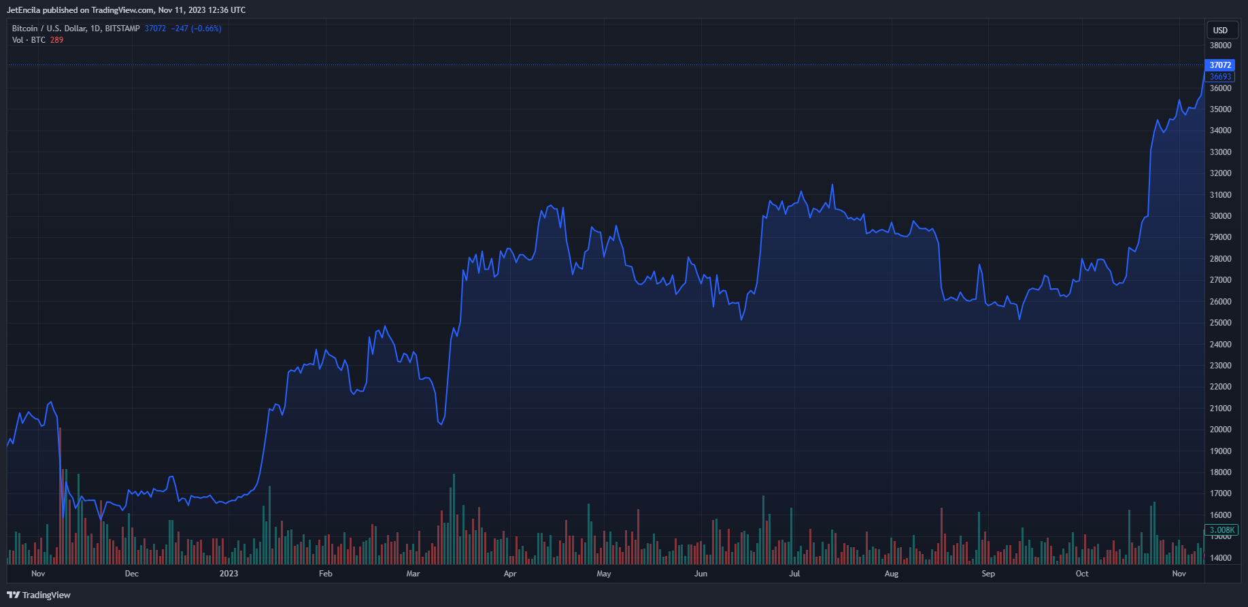The width and height of the screenshot is (1248, 607).
Task: Click the 26000 price axis label
Action: [x=1220, y=302]
